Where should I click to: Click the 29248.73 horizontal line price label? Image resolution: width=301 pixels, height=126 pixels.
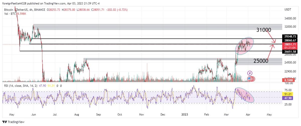290,36
